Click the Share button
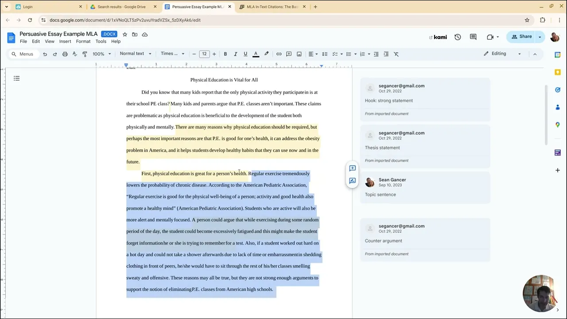Screen dimensions: 567x319 tap(521, 37)
